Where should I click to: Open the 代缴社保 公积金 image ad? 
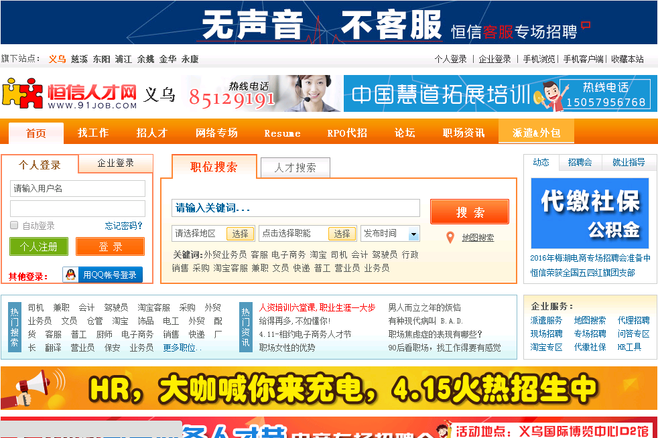590,213
